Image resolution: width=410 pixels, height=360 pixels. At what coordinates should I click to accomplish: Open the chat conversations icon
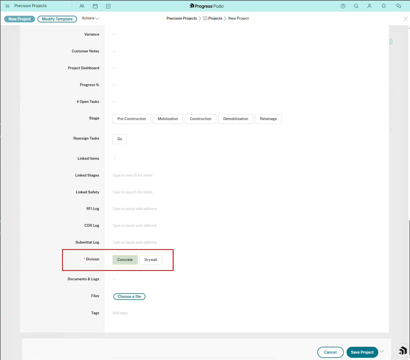coord(399,6)
